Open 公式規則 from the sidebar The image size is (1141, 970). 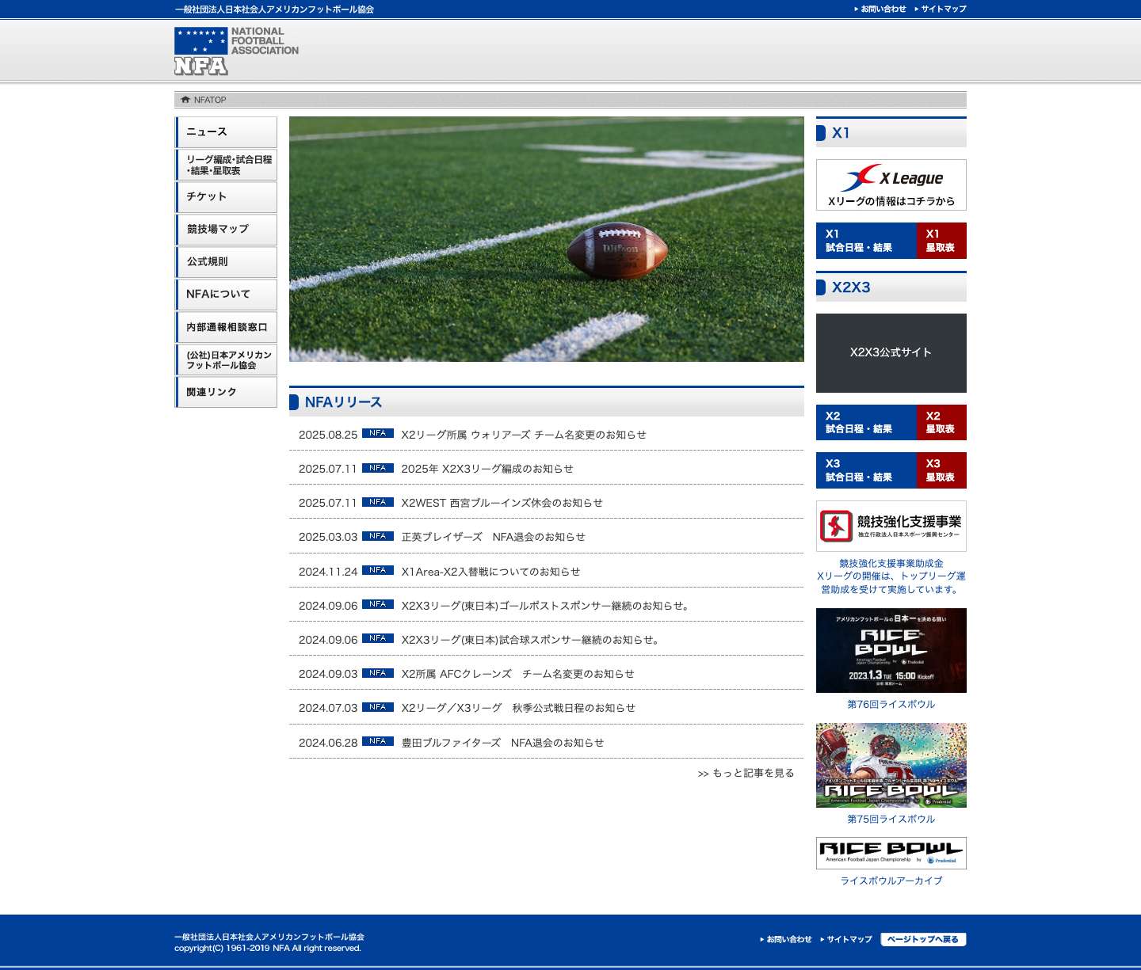tap(226, 262)
